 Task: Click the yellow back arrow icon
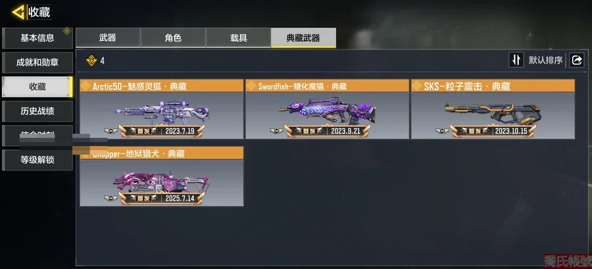18,12
